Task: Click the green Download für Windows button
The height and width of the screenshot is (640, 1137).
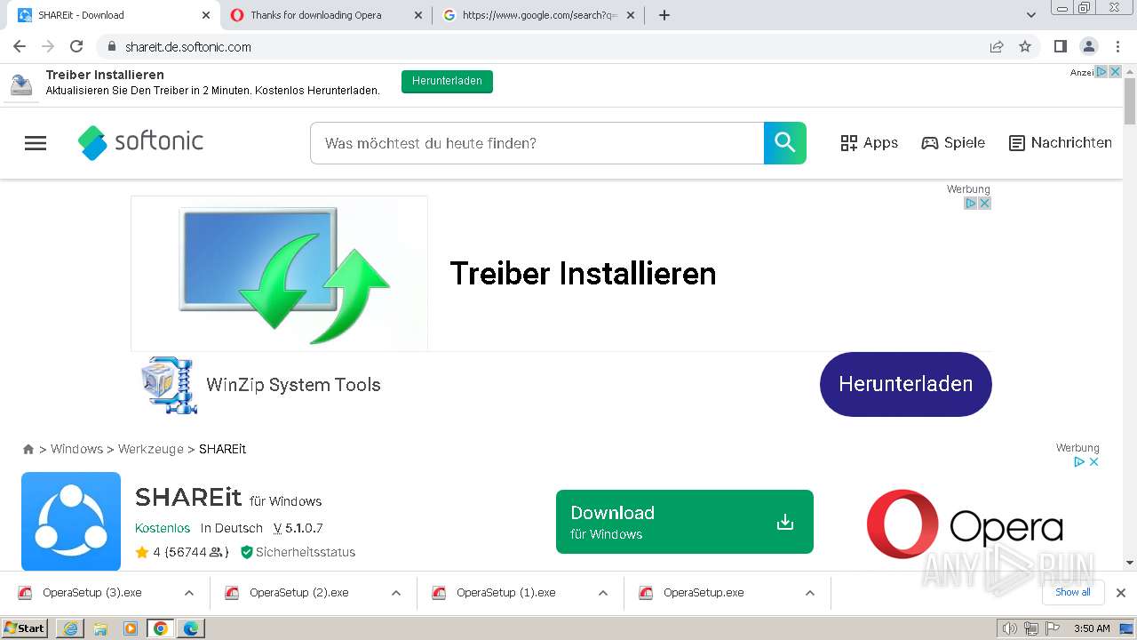Action: 685,522
